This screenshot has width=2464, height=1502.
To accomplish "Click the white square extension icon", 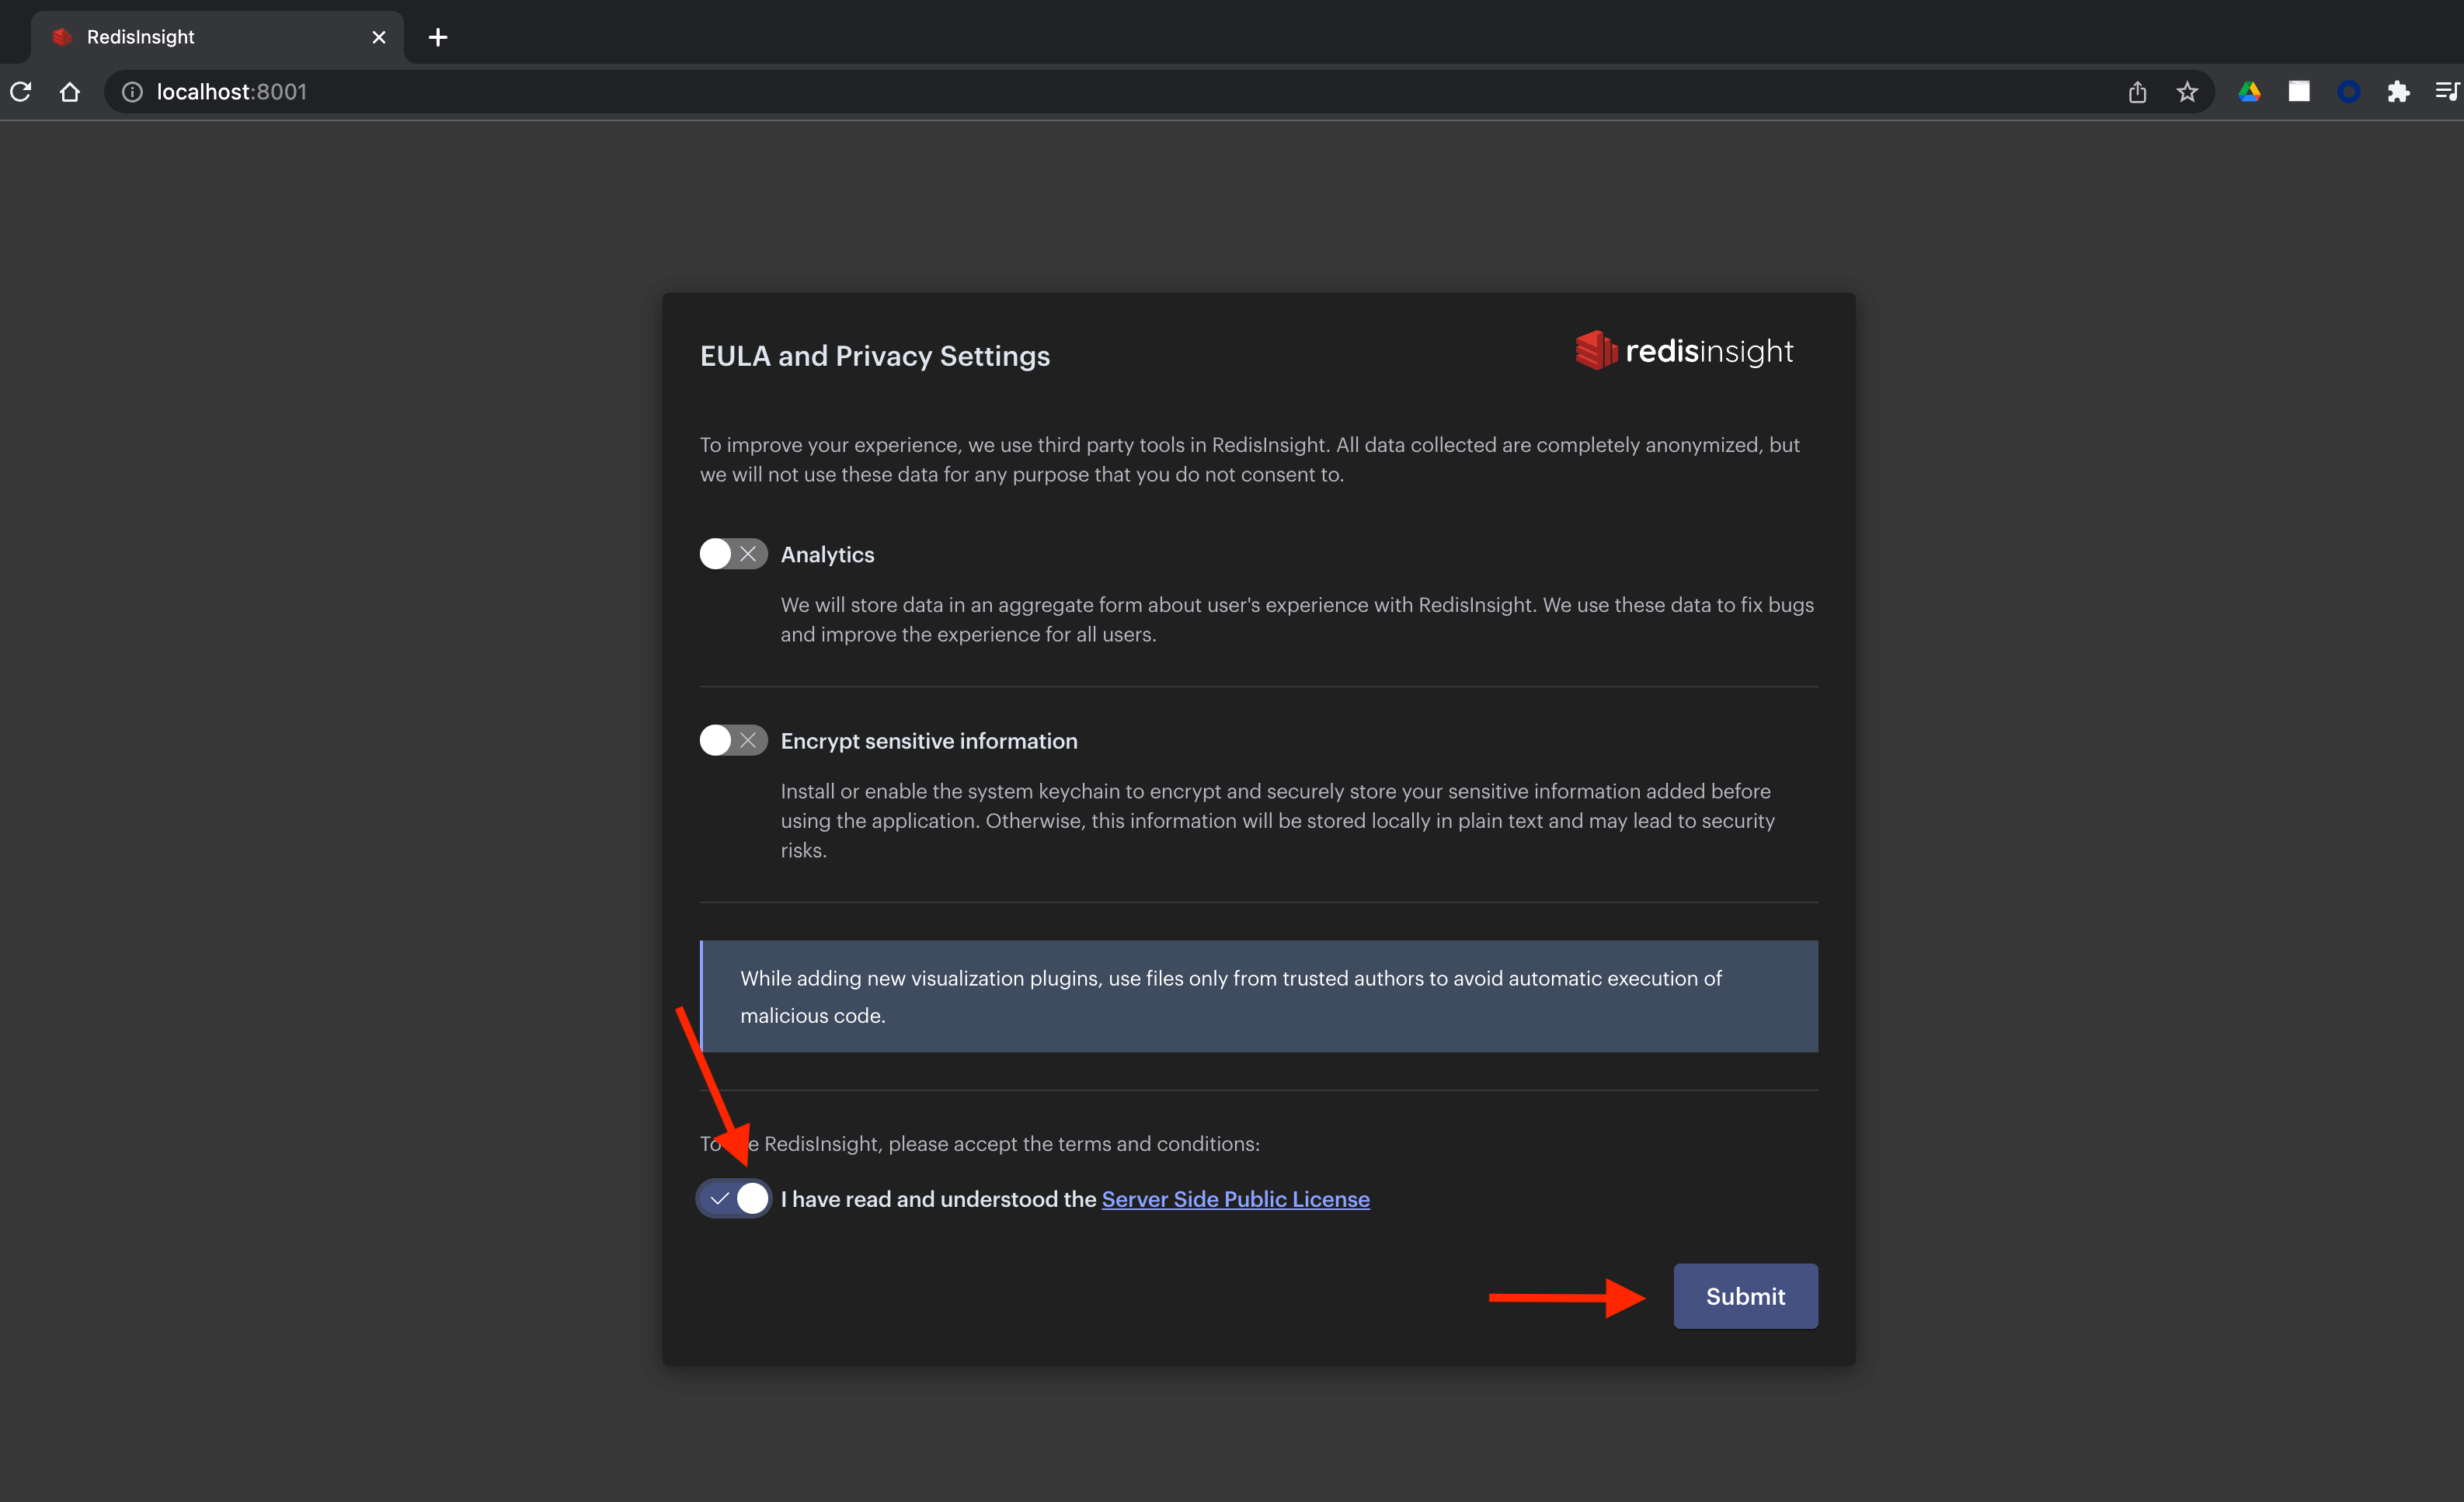I will (2299, 92).
